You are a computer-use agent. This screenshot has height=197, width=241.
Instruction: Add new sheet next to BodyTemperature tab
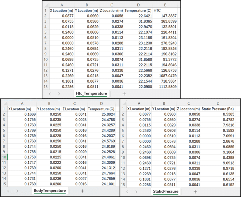click(x=83, y=191)
